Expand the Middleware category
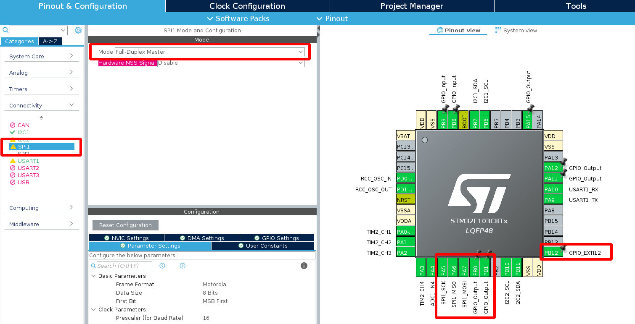The width and height of the screenshot is (635, 324). tap(42, 224)
